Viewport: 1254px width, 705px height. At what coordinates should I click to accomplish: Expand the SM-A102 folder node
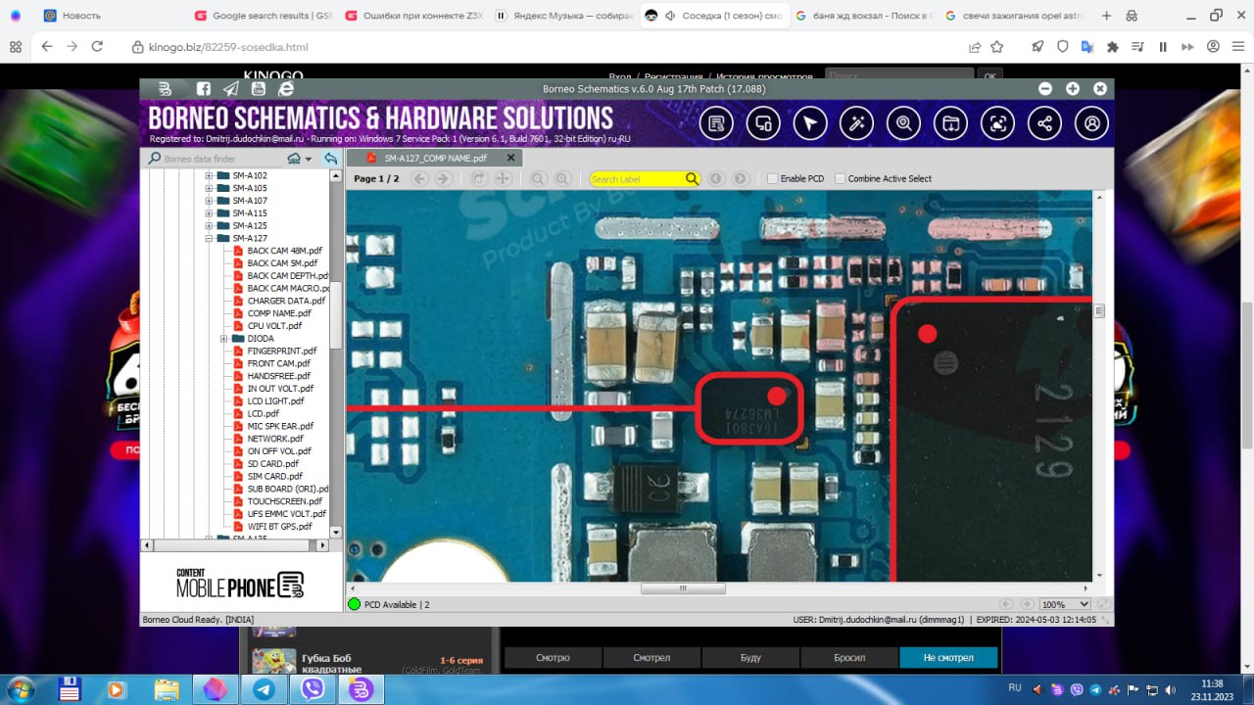[209, 176]
